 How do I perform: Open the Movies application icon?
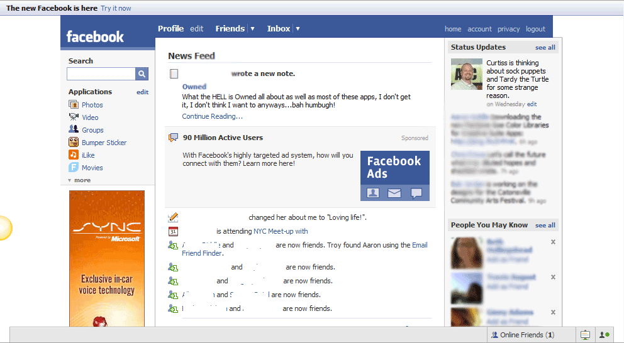coord(74,167)
